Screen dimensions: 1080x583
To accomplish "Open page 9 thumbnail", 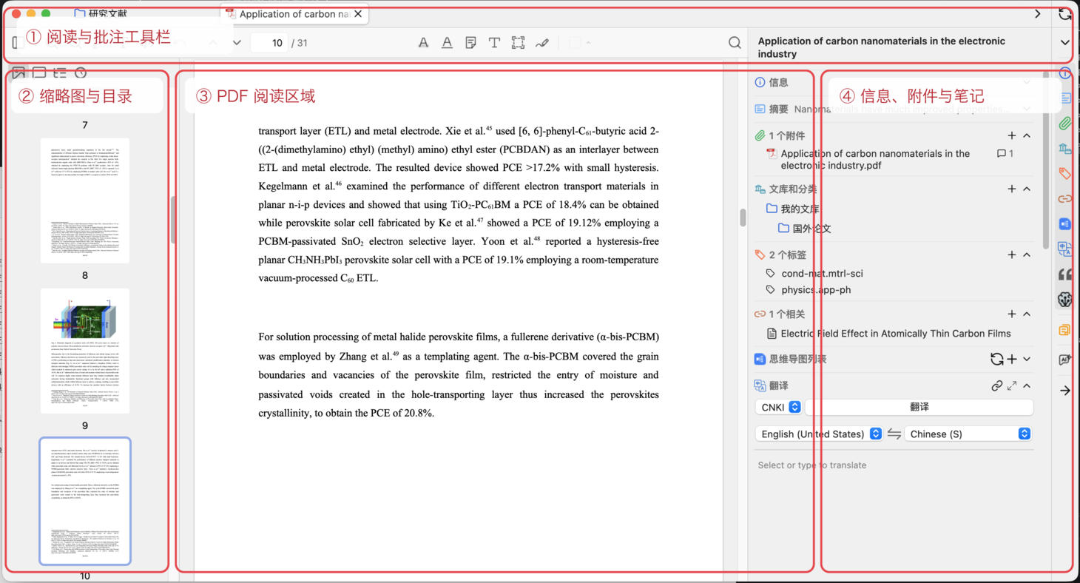I will [85, 351].
